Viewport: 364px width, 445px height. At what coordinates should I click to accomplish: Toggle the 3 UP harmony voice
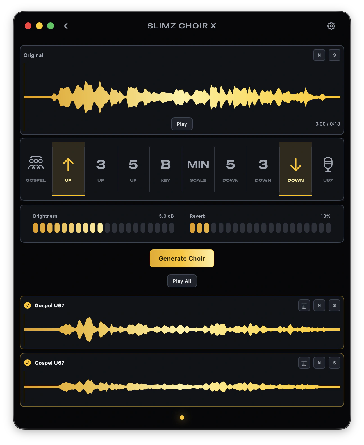coord(101,169)
